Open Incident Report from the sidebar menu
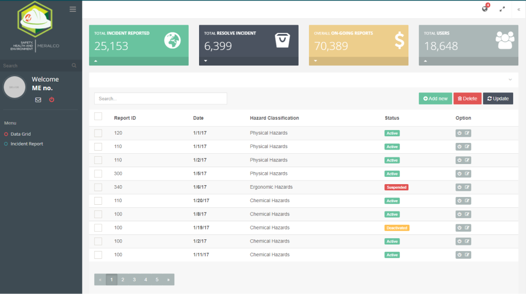Screen dimensions: 526x294 pyautogui.click(x=26, y=144)
